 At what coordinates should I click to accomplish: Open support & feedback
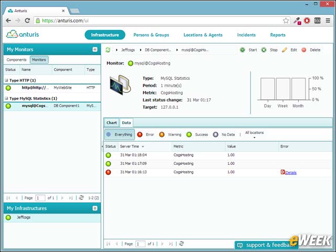266,245
